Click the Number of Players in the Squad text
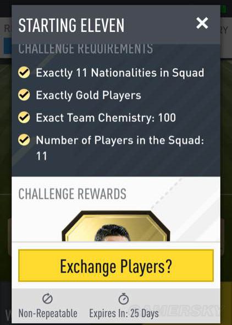 click(120, 148)
